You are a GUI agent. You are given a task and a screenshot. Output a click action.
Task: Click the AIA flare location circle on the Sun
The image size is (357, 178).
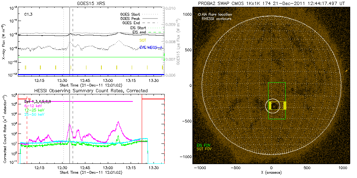click(274, 106)
